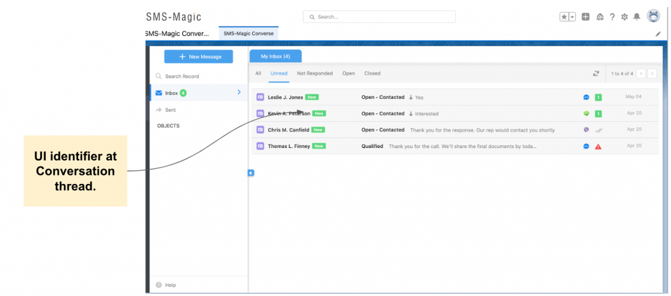Open the global Add plus menu

coord(586,16)
